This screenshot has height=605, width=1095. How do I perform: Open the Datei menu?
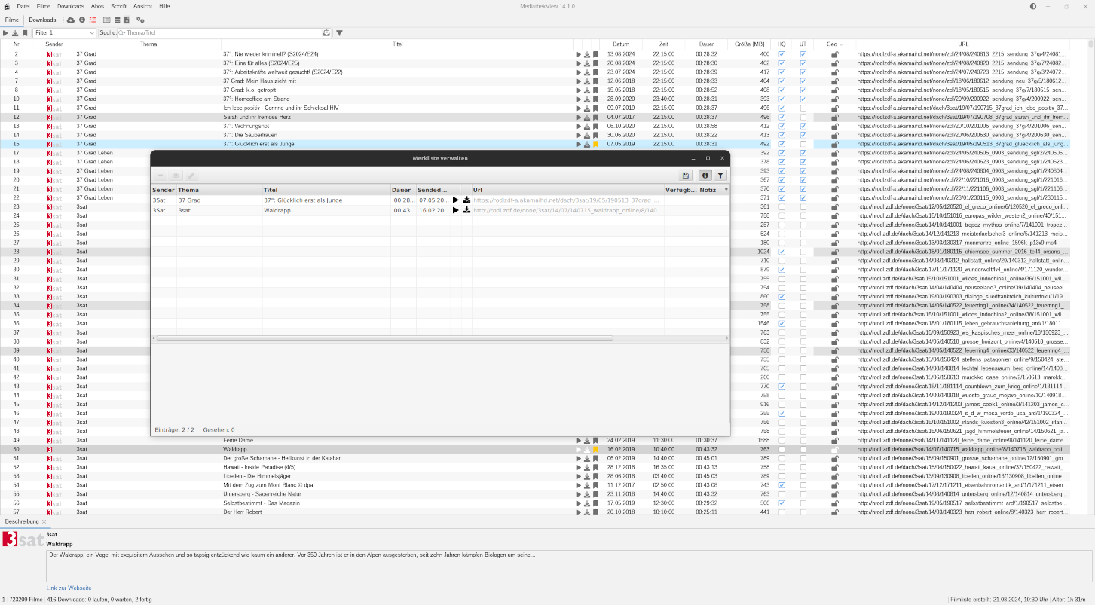23,6
